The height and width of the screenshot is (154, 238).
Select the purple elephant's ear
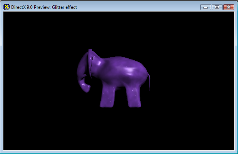pyautogui.click(x=91, y=61)
